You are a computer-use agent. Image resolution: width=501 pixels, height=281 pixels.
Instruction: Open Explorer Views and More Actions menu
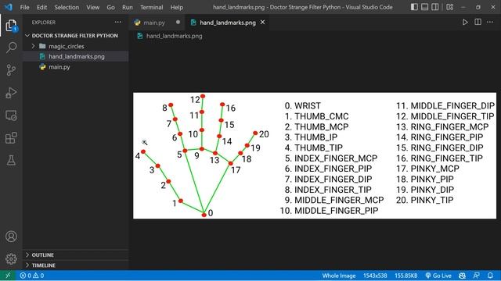point(118,22)
